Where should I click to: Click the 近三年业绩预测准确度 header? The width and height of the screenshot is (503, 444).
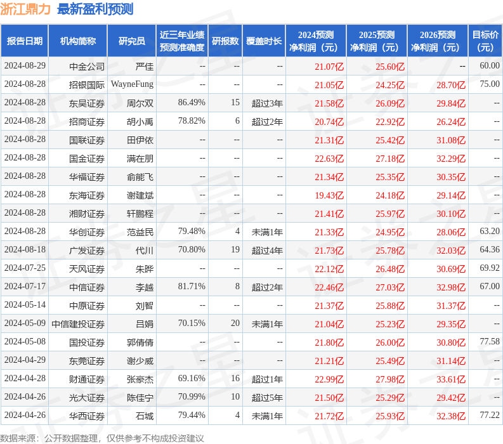pos(182,41)
